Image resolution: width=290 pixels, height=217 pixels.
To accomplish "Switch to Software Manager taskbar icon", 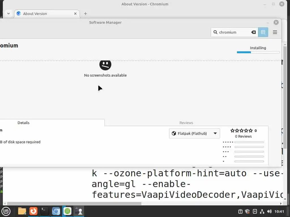I will (x=67, y=211).
